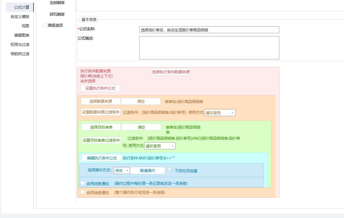Enable 启用消息通知 for whole operation
The width and height of the screenshot is (344, 218).
coord(83,192)
